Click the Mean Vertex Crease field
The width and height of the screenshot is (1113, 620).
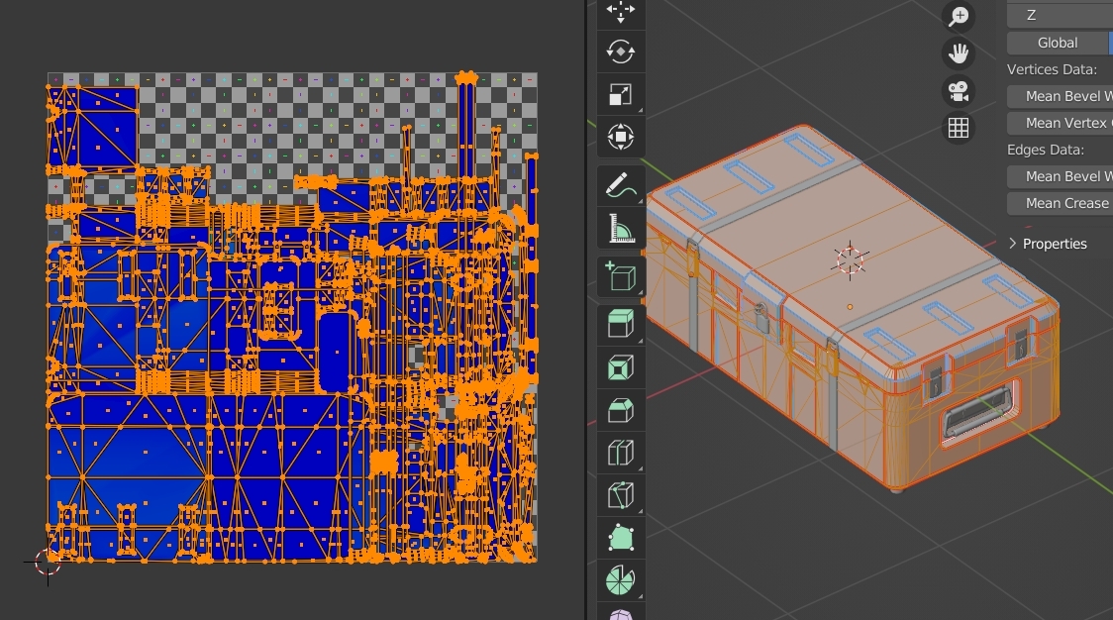[1060, 123]
